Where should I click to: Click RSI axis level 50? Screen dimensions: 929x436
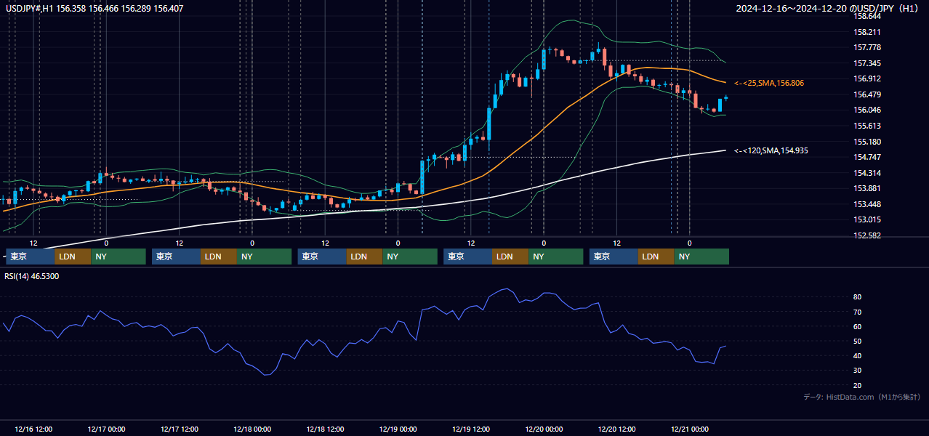(858, 341)
